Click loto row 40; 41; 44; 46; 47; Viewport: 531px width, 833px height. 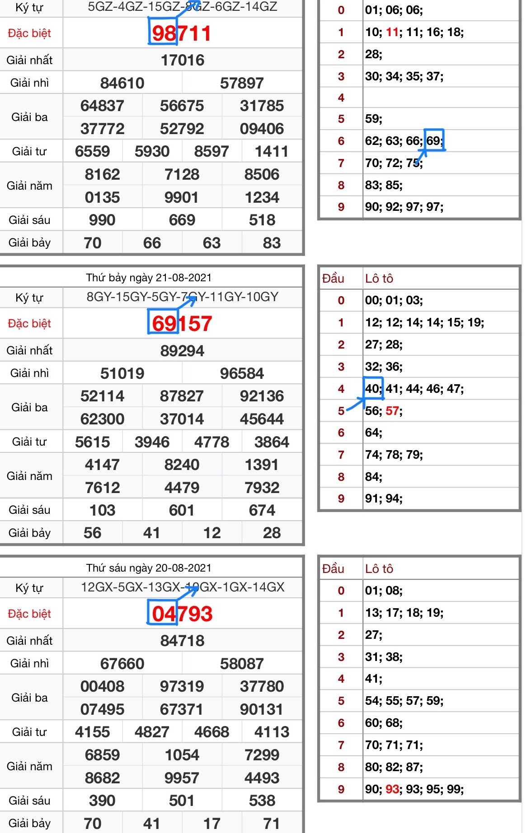(x=414, y=389)
